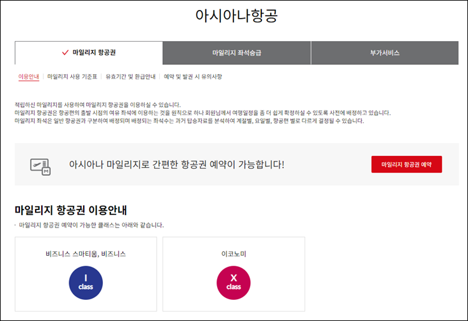
Task: Click the paragraph line starting 적립하신 마일리지를
Action: (97, 105)
